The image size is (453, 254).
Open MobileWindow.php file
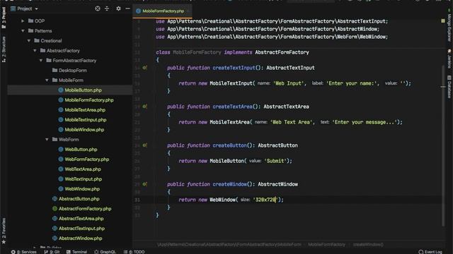pos(81,130)
